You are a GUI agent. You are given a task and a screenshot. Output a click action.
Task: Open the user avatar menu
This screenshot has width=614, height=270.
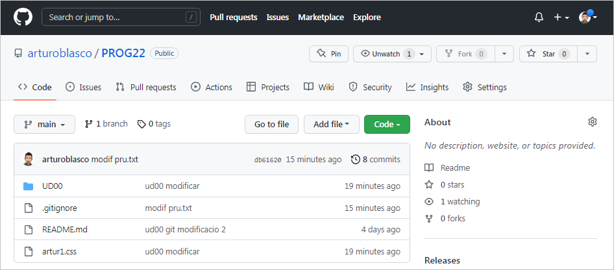588,18
